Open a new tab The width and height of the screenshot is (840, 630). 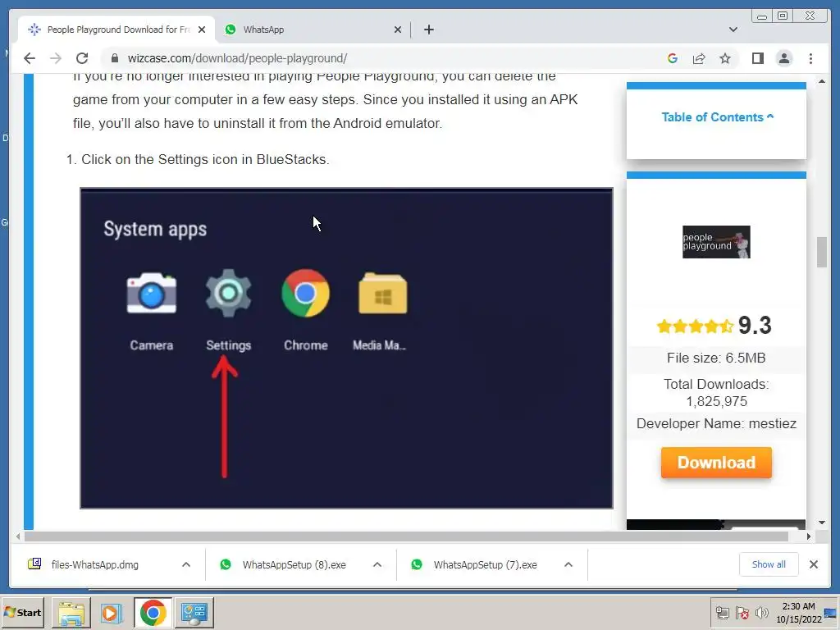click(428, 30)
